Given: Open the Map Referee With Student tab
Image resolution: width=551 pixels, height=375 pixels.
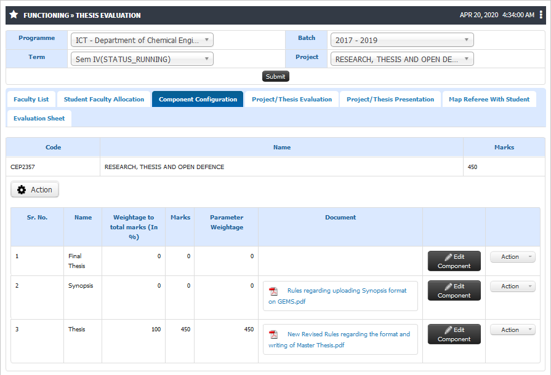Looking at the screenshot, I should [489, 99].
